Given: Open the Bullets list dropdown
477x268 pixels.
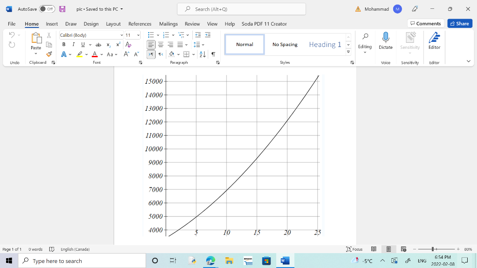Looking at the screenshot, I should click(x=158, y=35).
